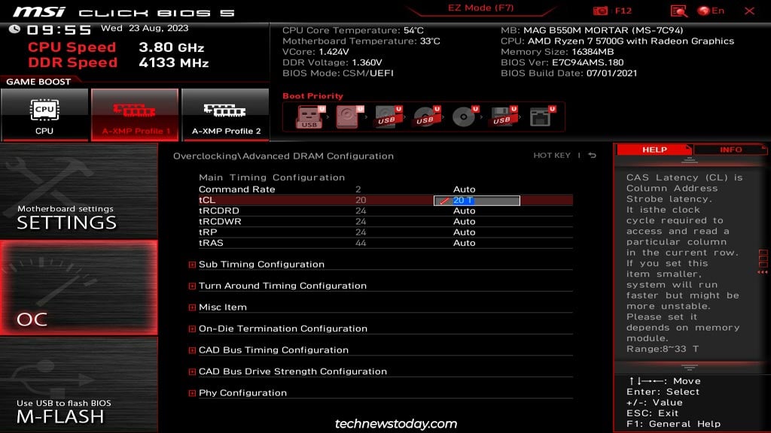
Task: Open the SETTINGS menu
Action: pos(78,192)
